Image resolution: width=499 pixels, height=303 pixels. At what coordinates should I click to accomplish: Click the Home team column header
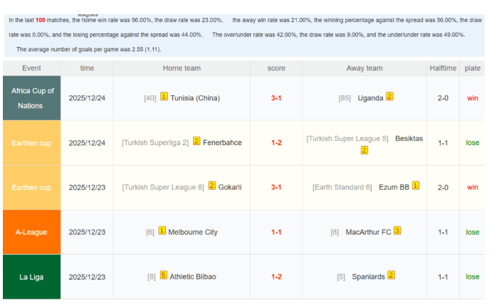click(182, 68)
